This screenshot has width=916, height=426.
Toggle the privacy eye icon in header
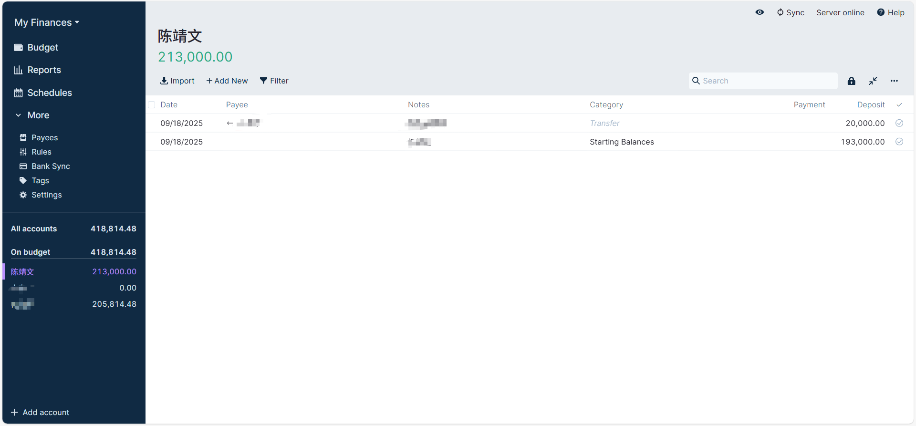[x=760, y=12]
